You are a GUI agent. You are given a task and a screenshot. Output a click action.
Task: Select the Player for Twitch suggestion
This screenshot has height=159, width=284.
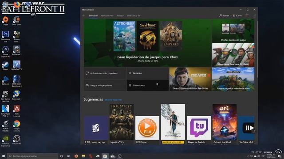[x=199, y=130]
